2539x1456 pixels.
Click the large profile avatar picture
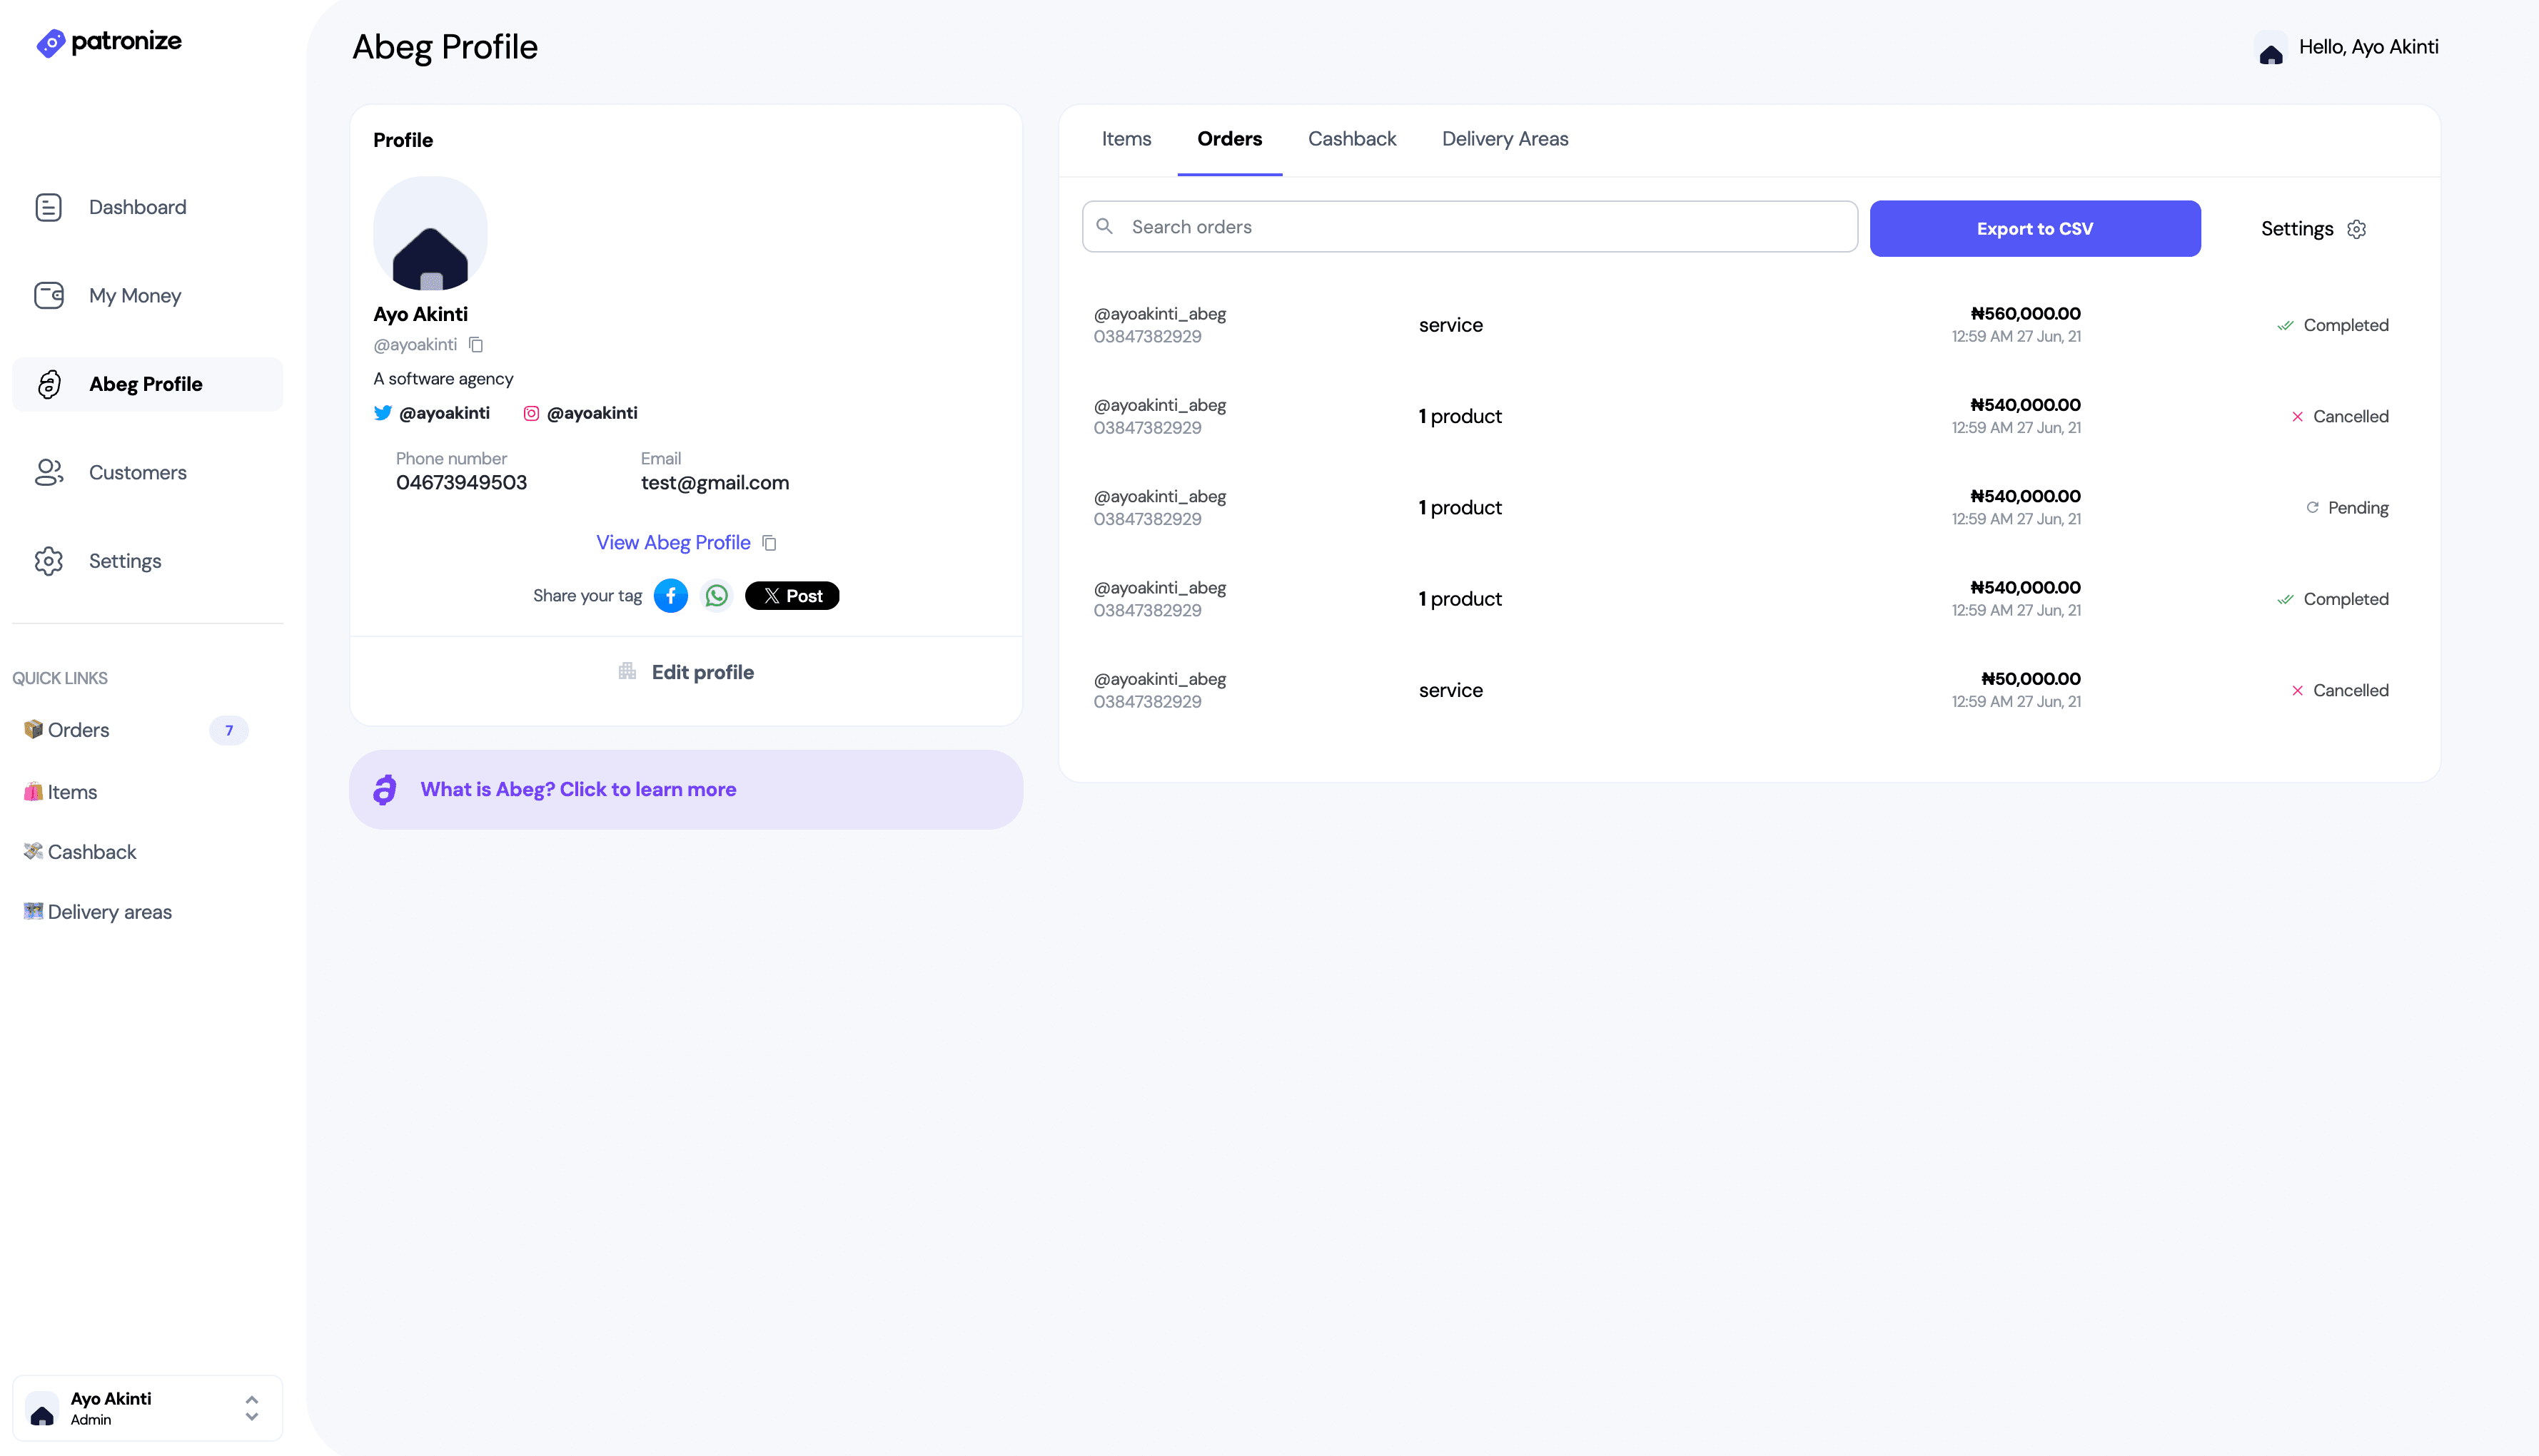430,234
